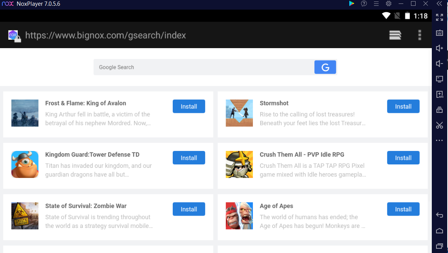Click the NoxPlayer 7.0.5.6 title text
Screen dimensions: 448x253
point(38,4)
